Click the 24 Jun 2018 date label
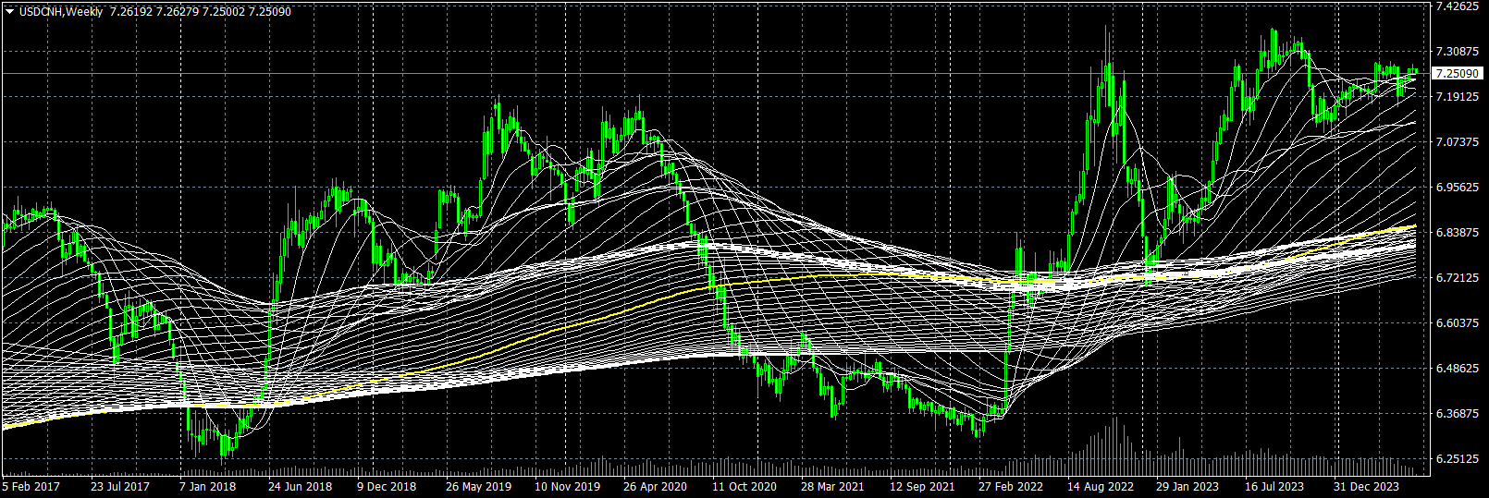The width and height of the screenshot is (1489, 498). [300, 486]
